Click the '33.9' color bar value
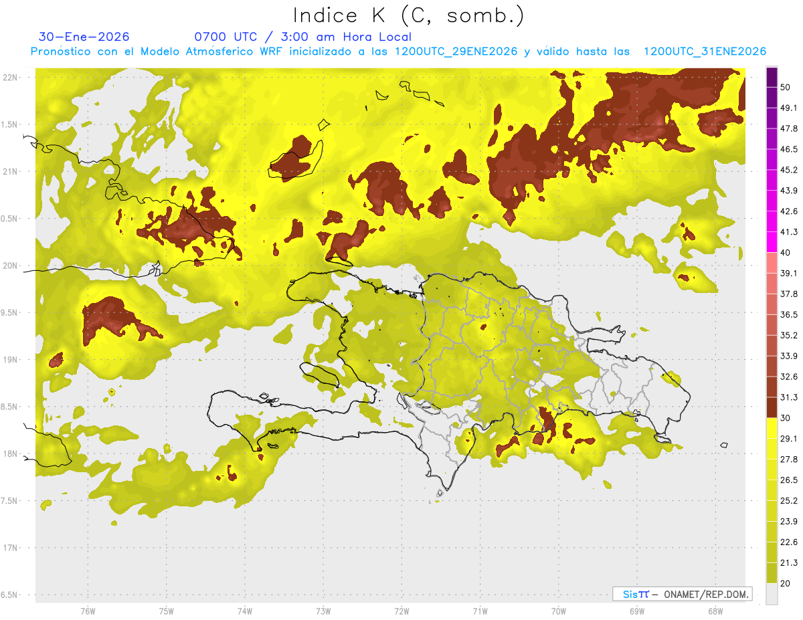The width and height of the screenshot is (803, 620). coord(789,356)
